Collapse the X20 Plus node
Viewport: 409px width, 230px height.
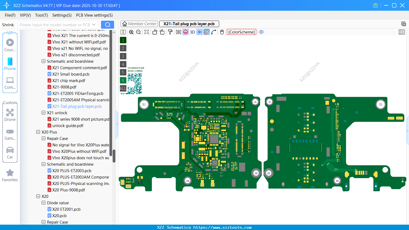(x=38, y=132)
